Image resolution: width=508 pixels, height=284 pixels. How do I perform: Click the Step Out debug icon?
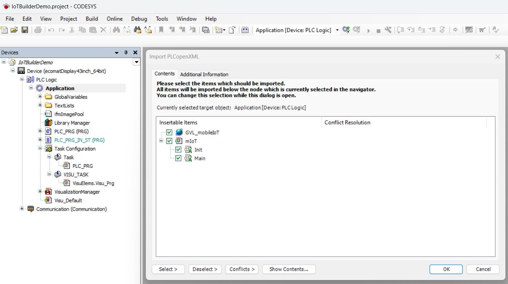pyautogui.click(x=421, y=30)
